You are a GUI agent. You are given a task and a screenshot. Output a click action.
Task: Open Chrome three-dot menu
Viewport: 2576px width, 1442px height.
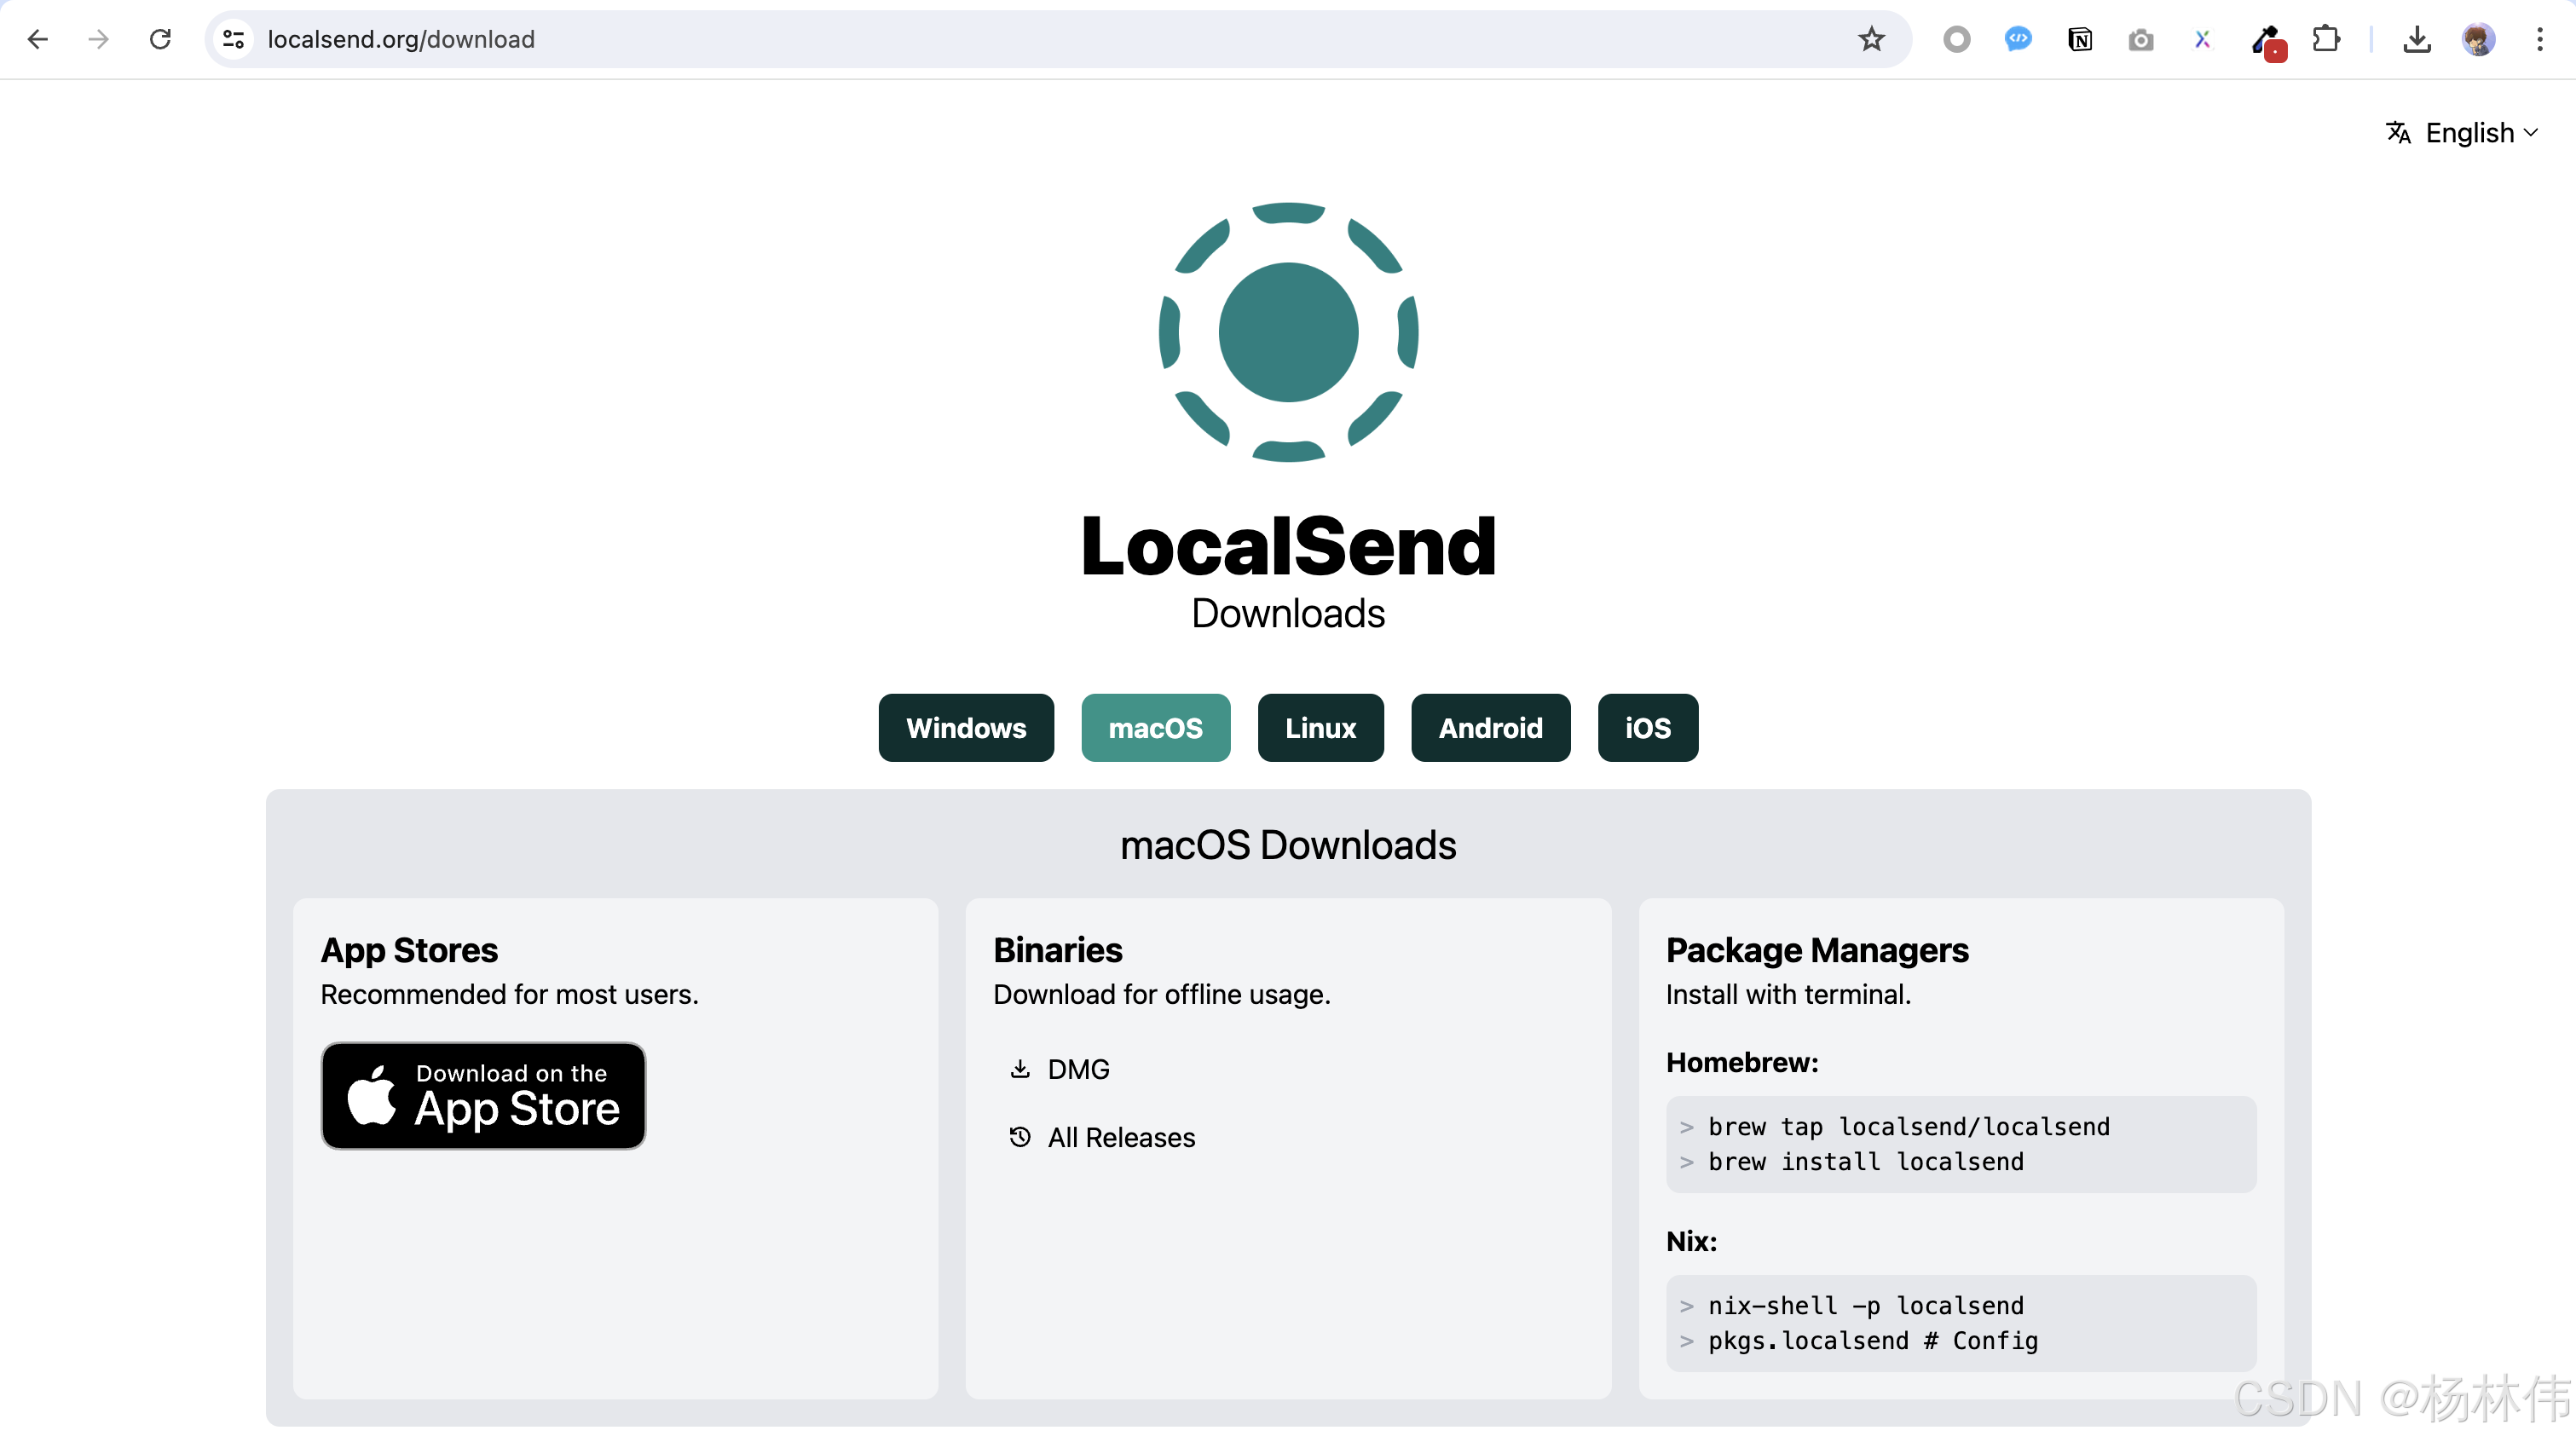point(2539,39)
